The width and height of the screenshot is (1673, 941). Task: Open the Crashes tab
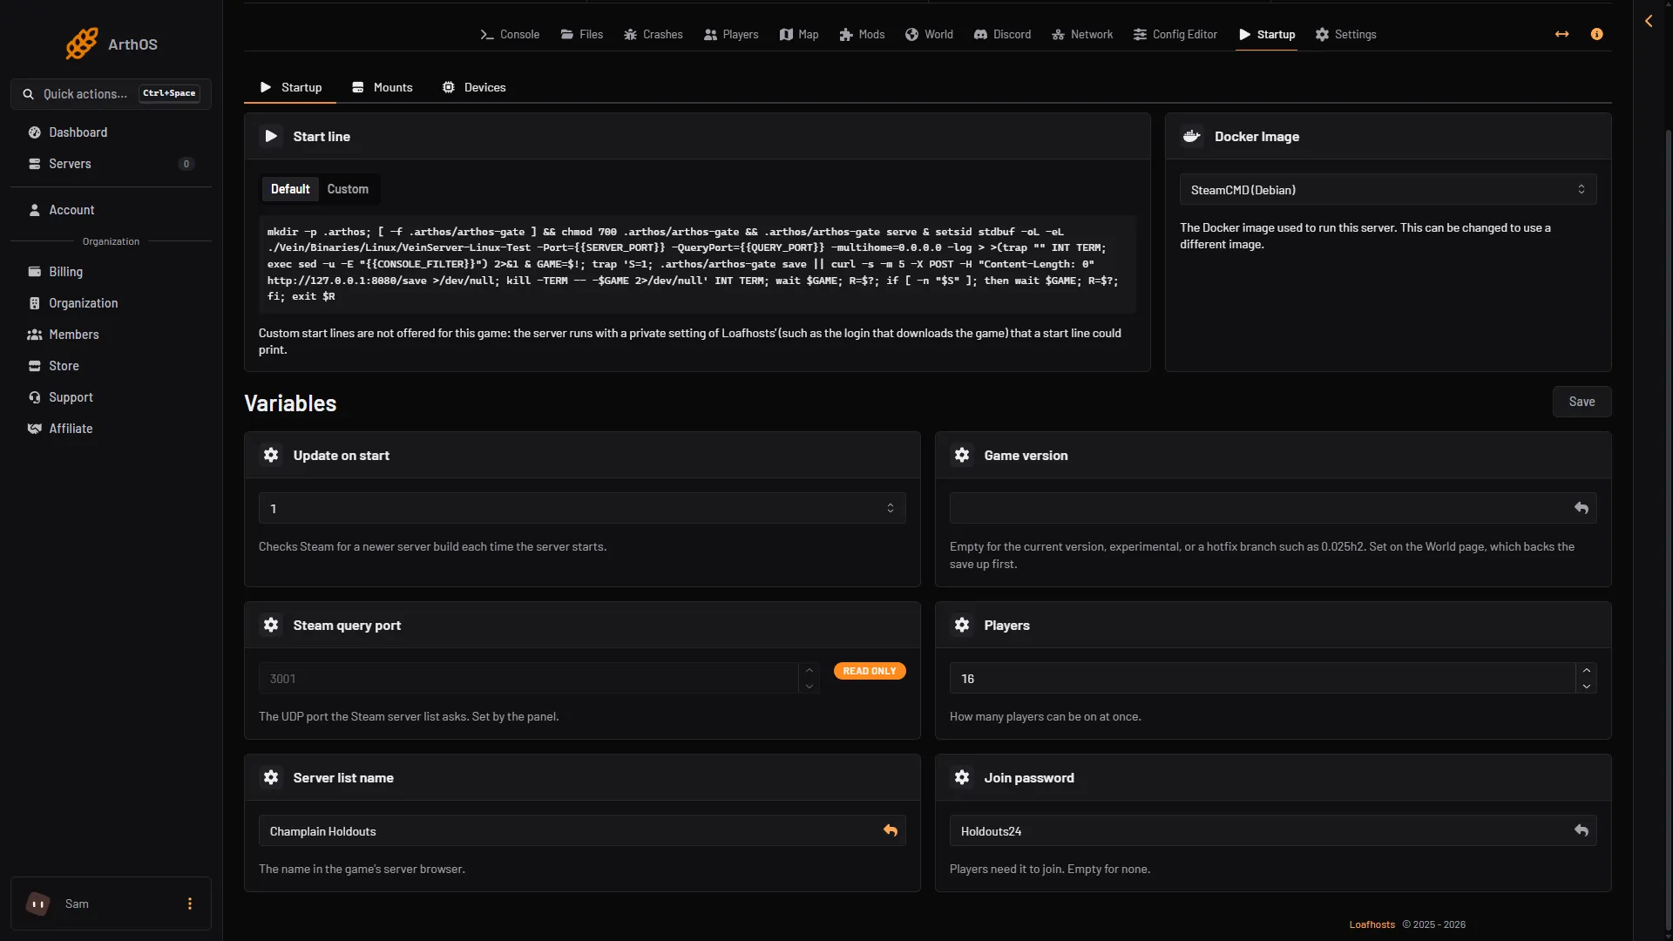654,34
